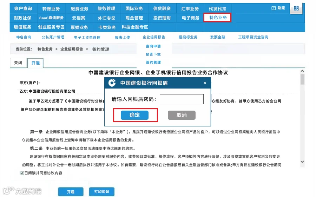Image resolution: width=316 pixels, height=197 pixels.
Task: Open 缴费业务 menu
Action: [x=79, y=9]
